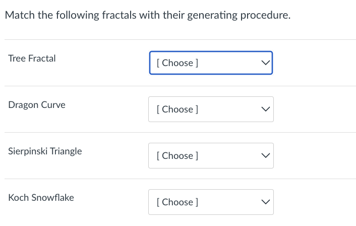This screenshot has width=356, height=226.
Task: Click "[ Choose ]" placeholder beside Tree Fractal
Action: click(177, 63)
